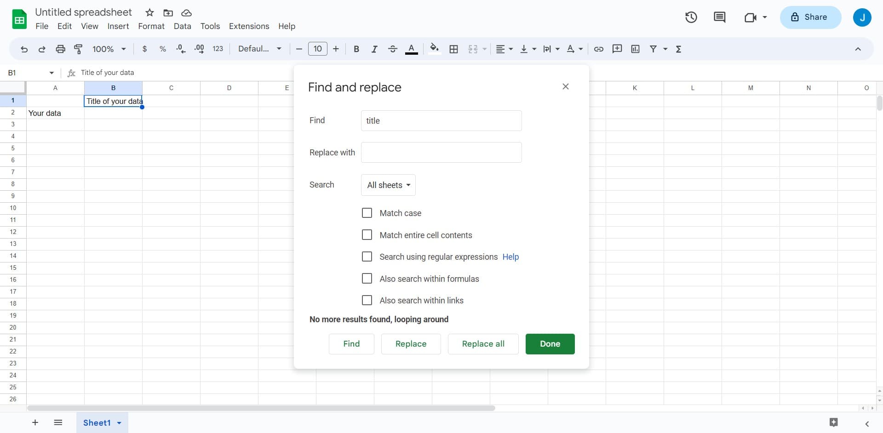This screenshot has width=883, height=433.
Task: Enable the Match case checkbox
Action: click(367, 213)
